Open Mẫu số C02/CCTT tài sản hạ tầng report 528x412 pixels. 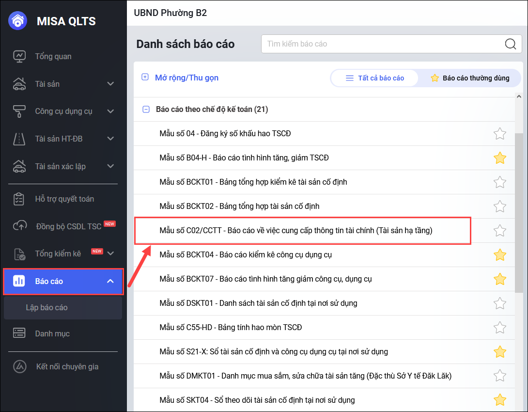coord(296,231)
